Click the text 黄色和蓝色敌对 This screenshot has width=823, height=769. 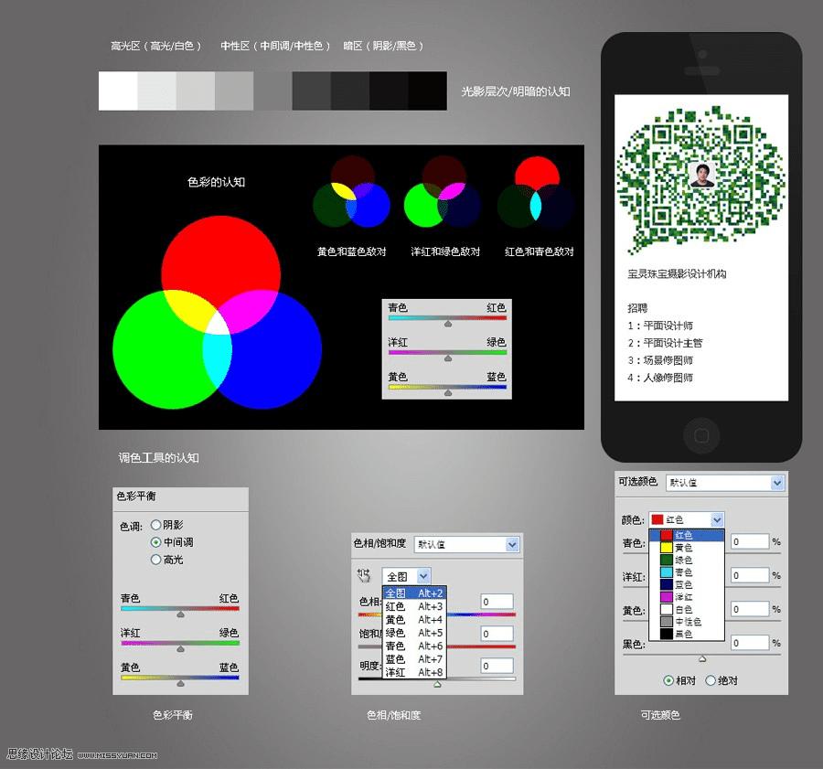pos(352,251)
